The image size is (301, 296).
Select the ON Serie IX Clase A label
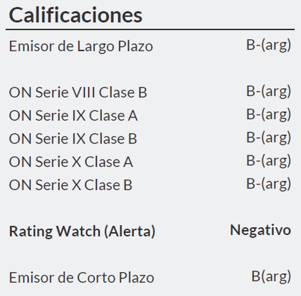73,116
